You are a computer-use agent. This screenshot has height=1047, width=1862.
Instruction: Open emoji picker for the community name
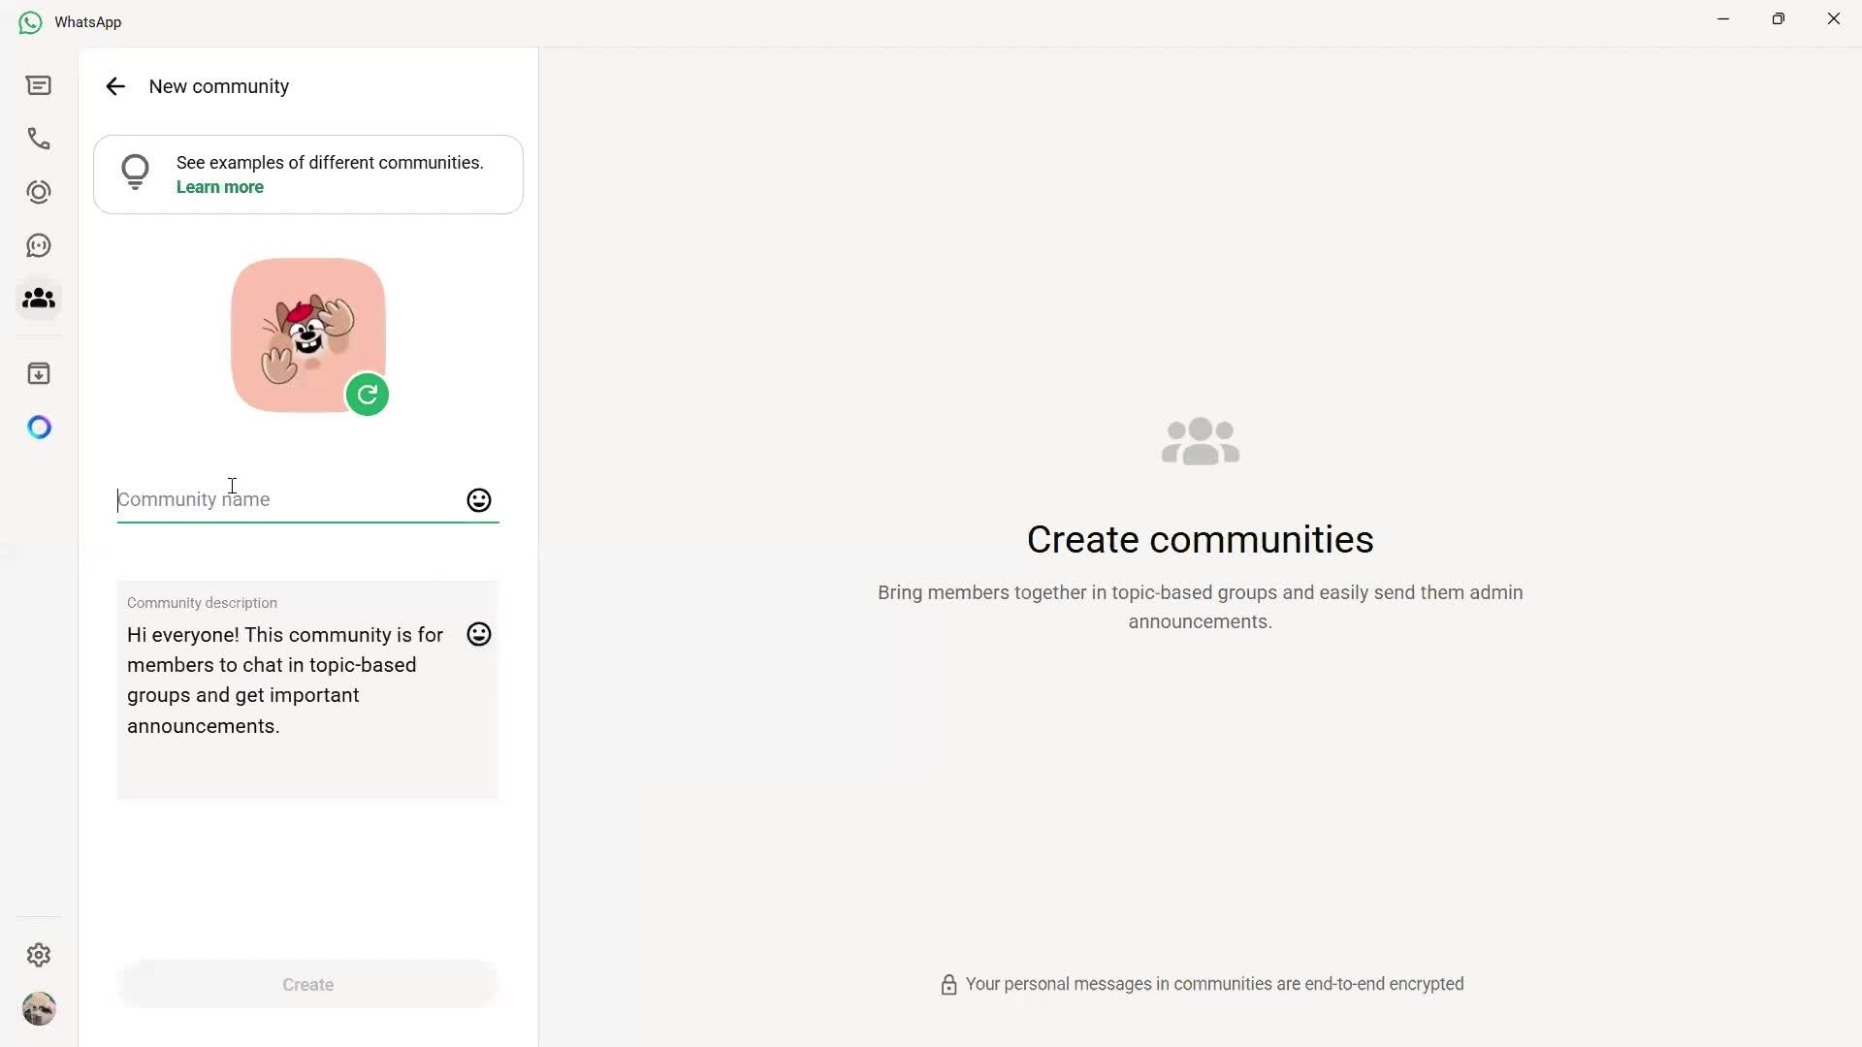477,500
